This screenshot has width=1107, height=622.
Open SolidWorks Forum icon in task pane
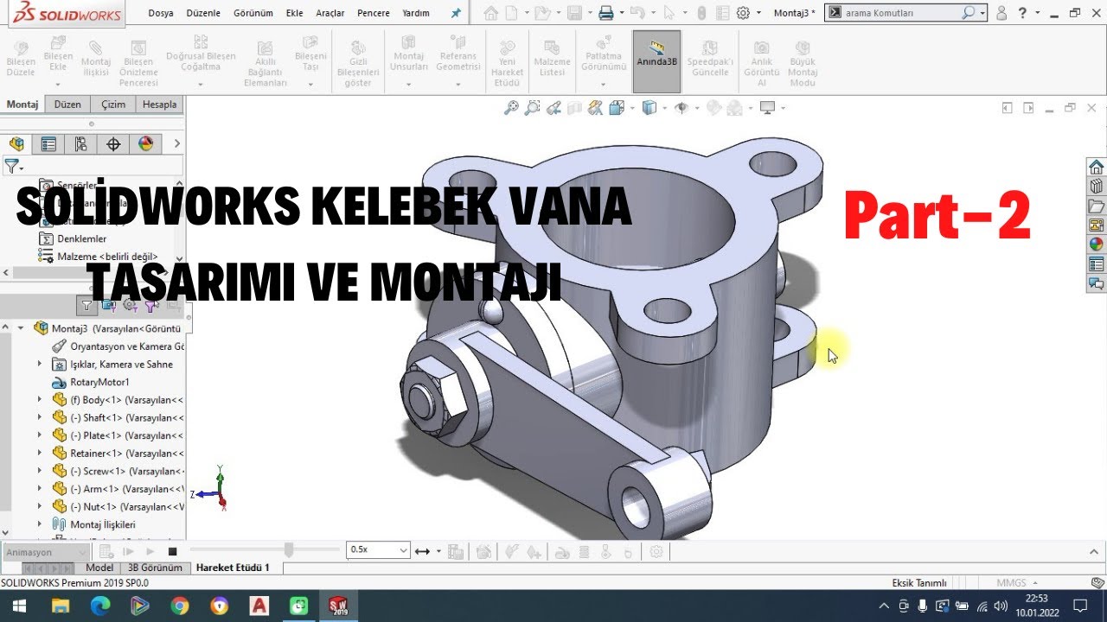1097,282
